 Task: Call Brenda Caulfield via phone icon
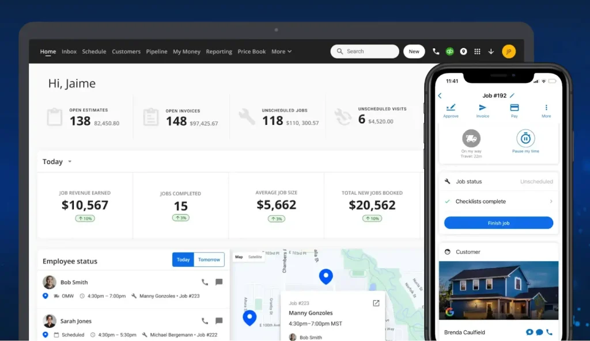click(549, 332)
